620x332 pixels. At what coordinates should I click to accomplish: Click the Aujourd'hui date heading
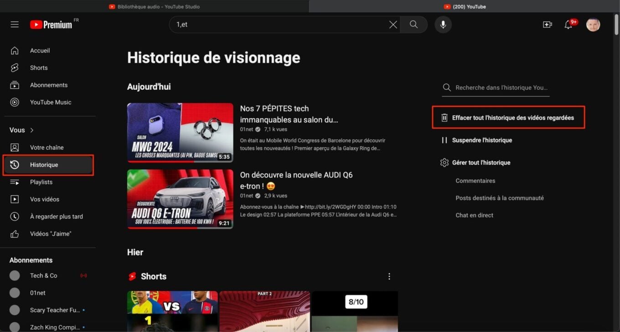coord(149,87)
